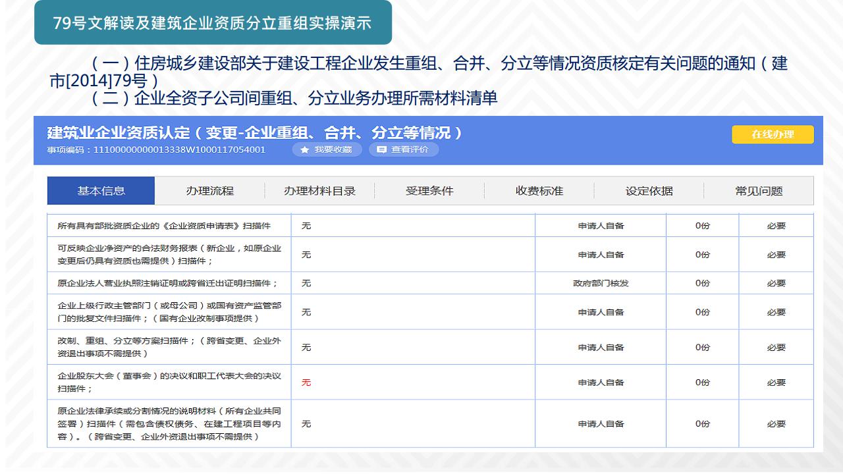Viewport: 843px width, 474px height.
Task: Click 无 in the 企业资质申请表 row
Action: tap(306, 226)
